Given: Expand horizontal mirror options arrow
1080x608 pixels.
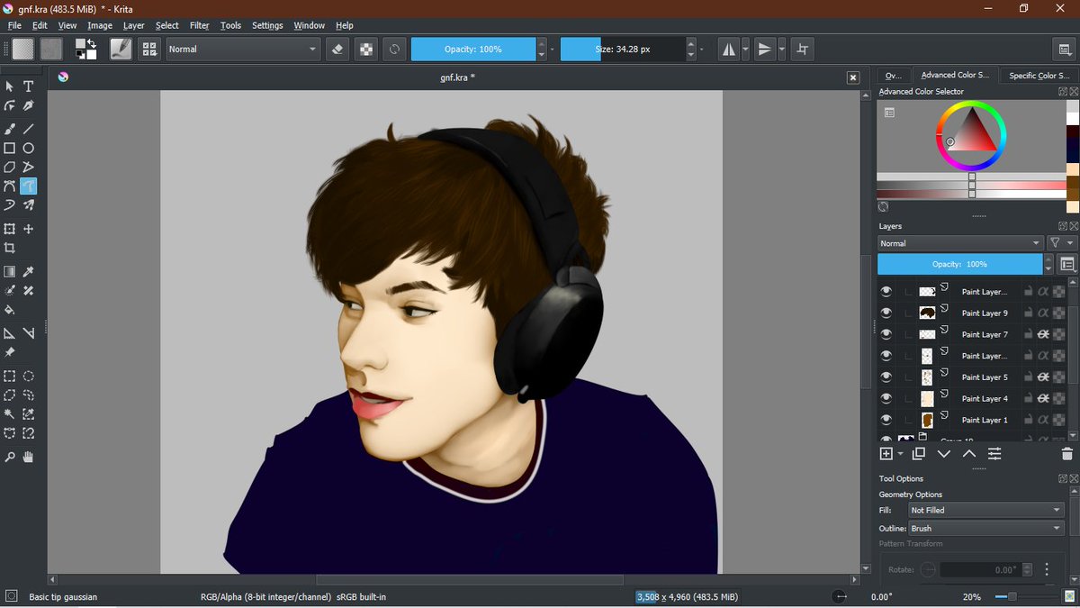Looking at the screenshot, I should 745,49.
